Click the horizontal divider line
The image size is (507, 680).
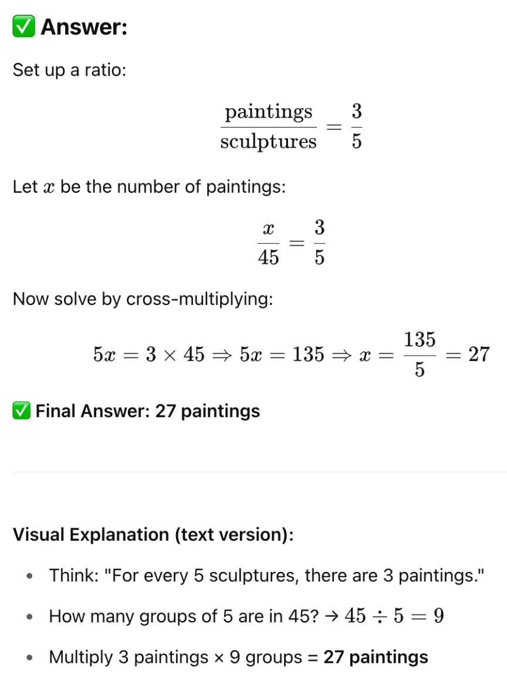coord(259,471)
